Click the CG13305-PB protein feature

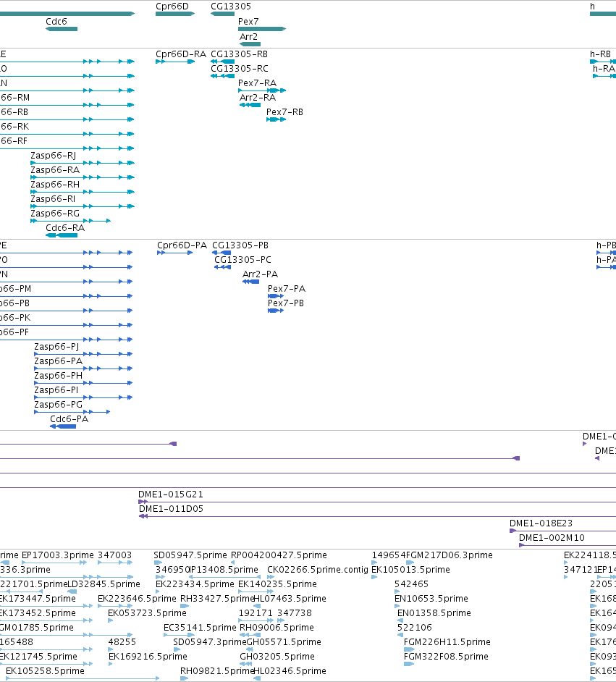(x=221, y=253)
